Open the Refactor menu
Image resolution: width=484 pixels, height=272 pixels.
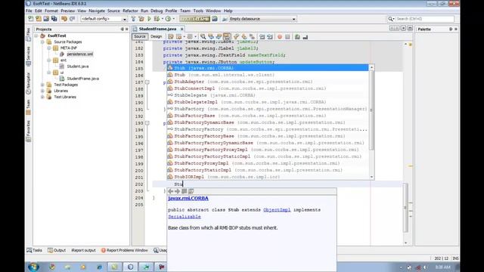click(x=130, y=11)
